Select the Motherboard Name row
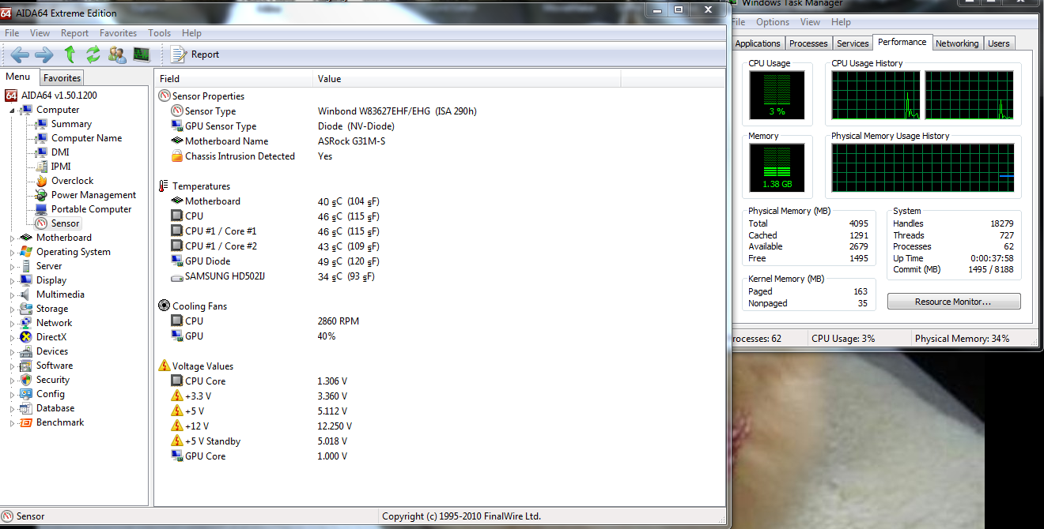 click(440, 141)
